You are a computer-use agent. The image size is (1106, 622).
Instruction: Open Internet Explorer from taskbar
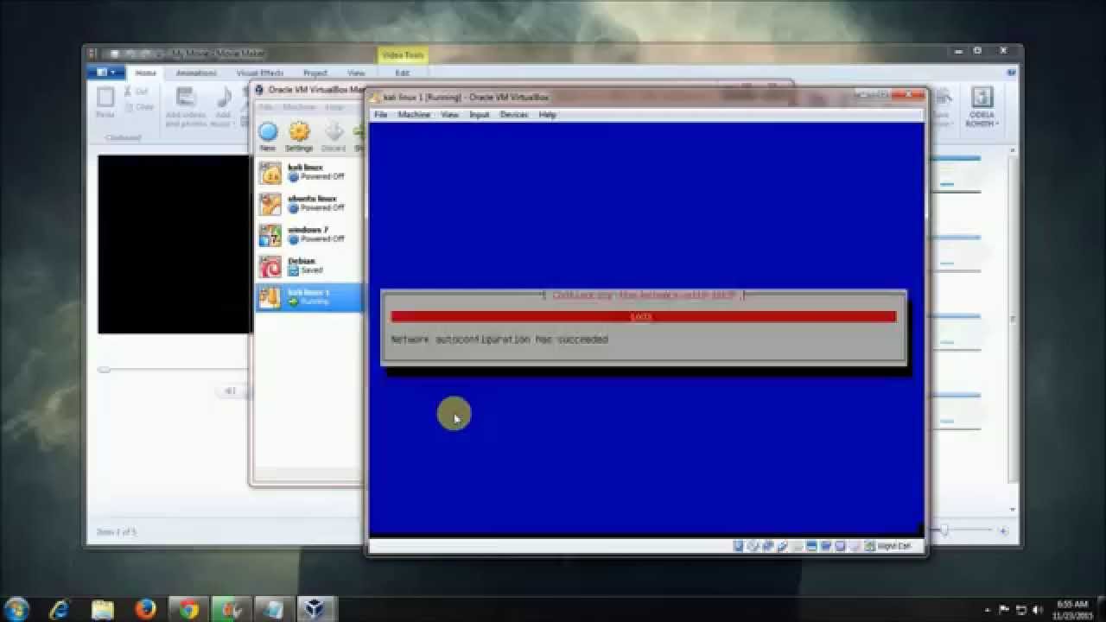[60, 609]
